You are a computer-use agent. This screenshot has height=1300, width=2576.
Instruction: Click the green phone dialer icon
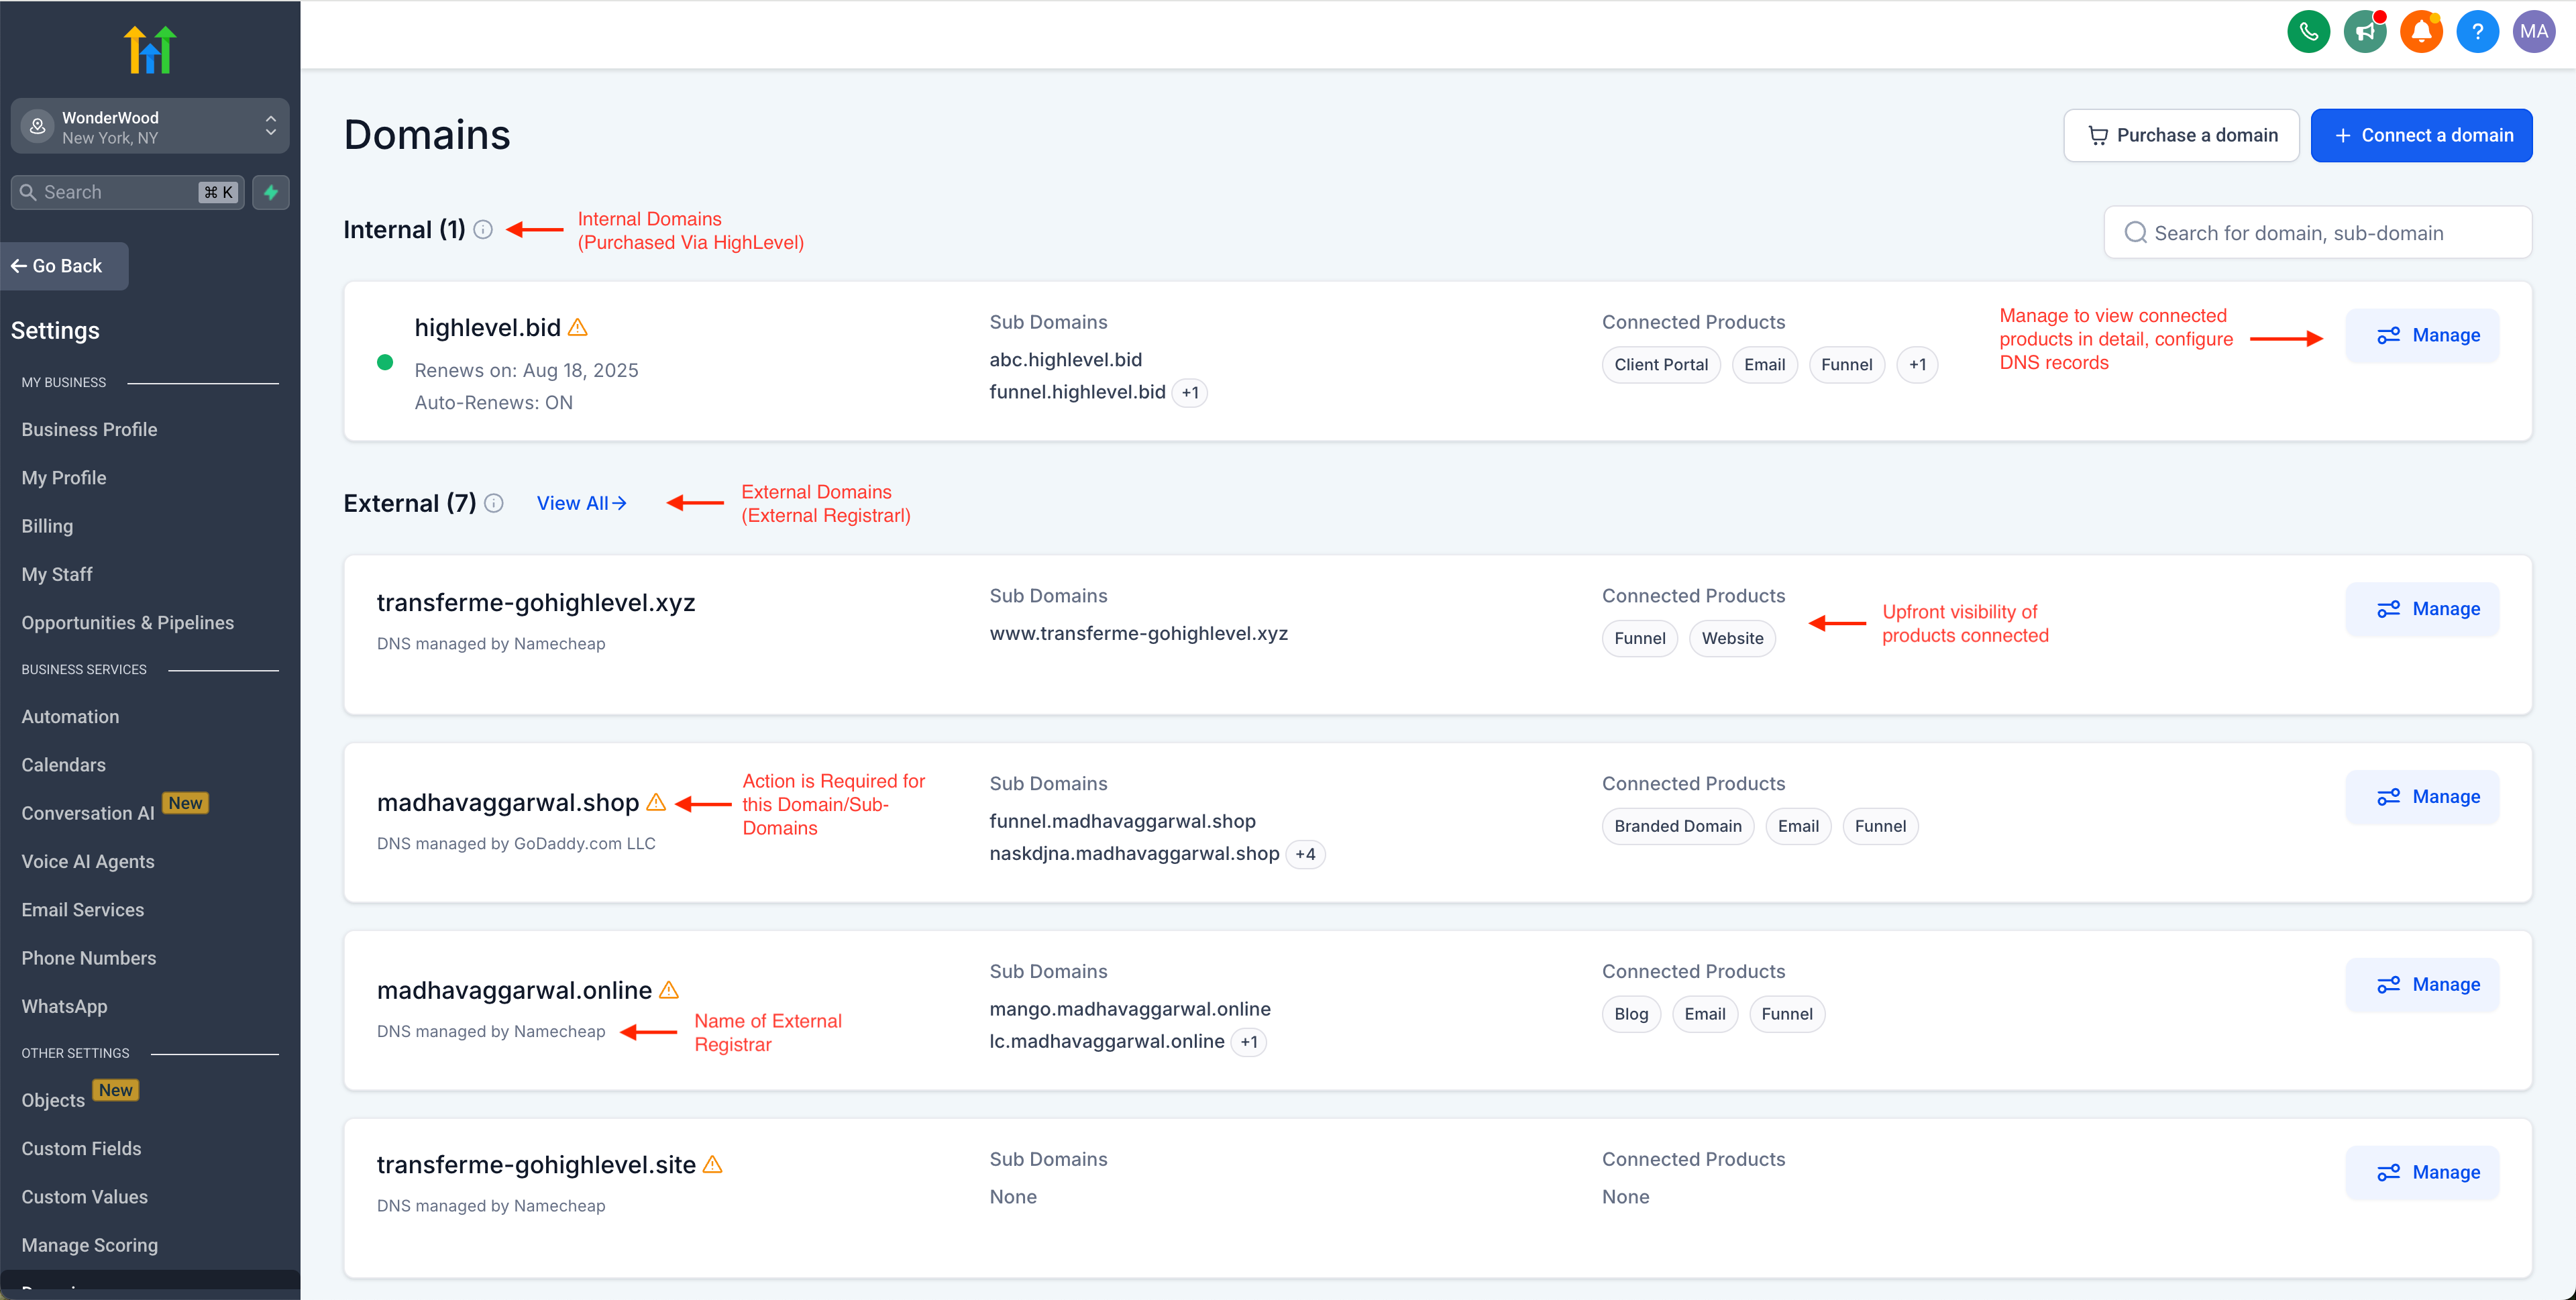(2308, 32)
